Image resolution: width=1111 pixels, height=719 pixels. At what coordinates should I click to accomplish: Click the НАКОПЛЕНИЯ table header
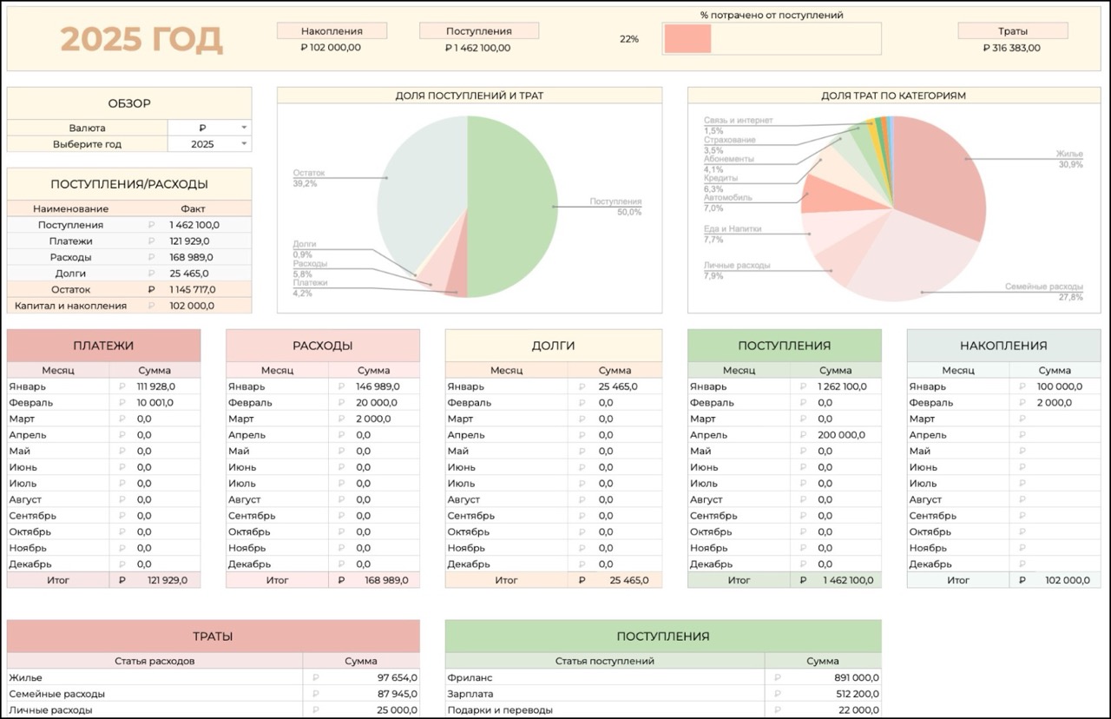click(1003, 346)
